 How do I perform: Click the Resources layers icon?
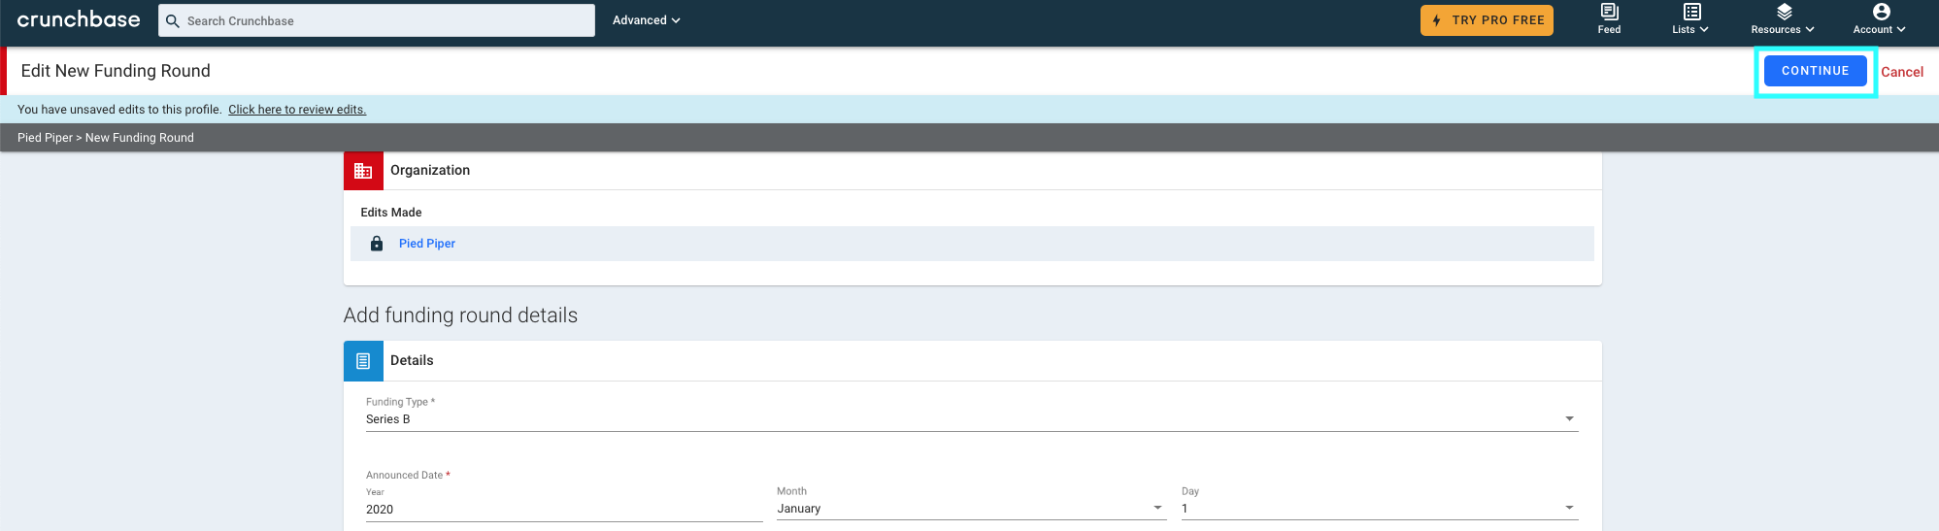click(1785, 12)
